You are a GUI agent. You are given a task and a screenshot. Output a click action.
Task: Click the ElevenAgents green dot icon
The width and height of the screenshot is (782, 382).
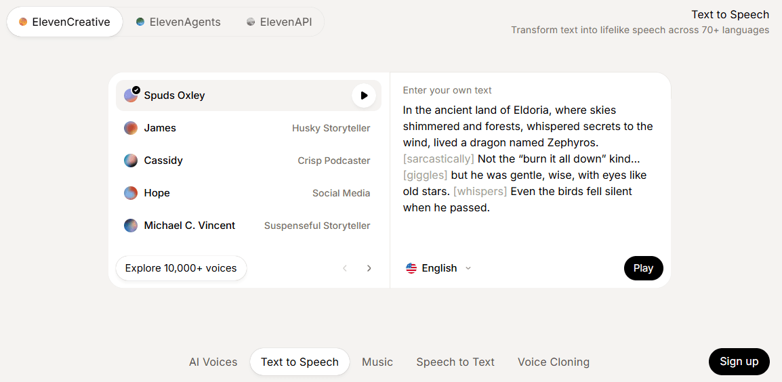click(140, 22)
